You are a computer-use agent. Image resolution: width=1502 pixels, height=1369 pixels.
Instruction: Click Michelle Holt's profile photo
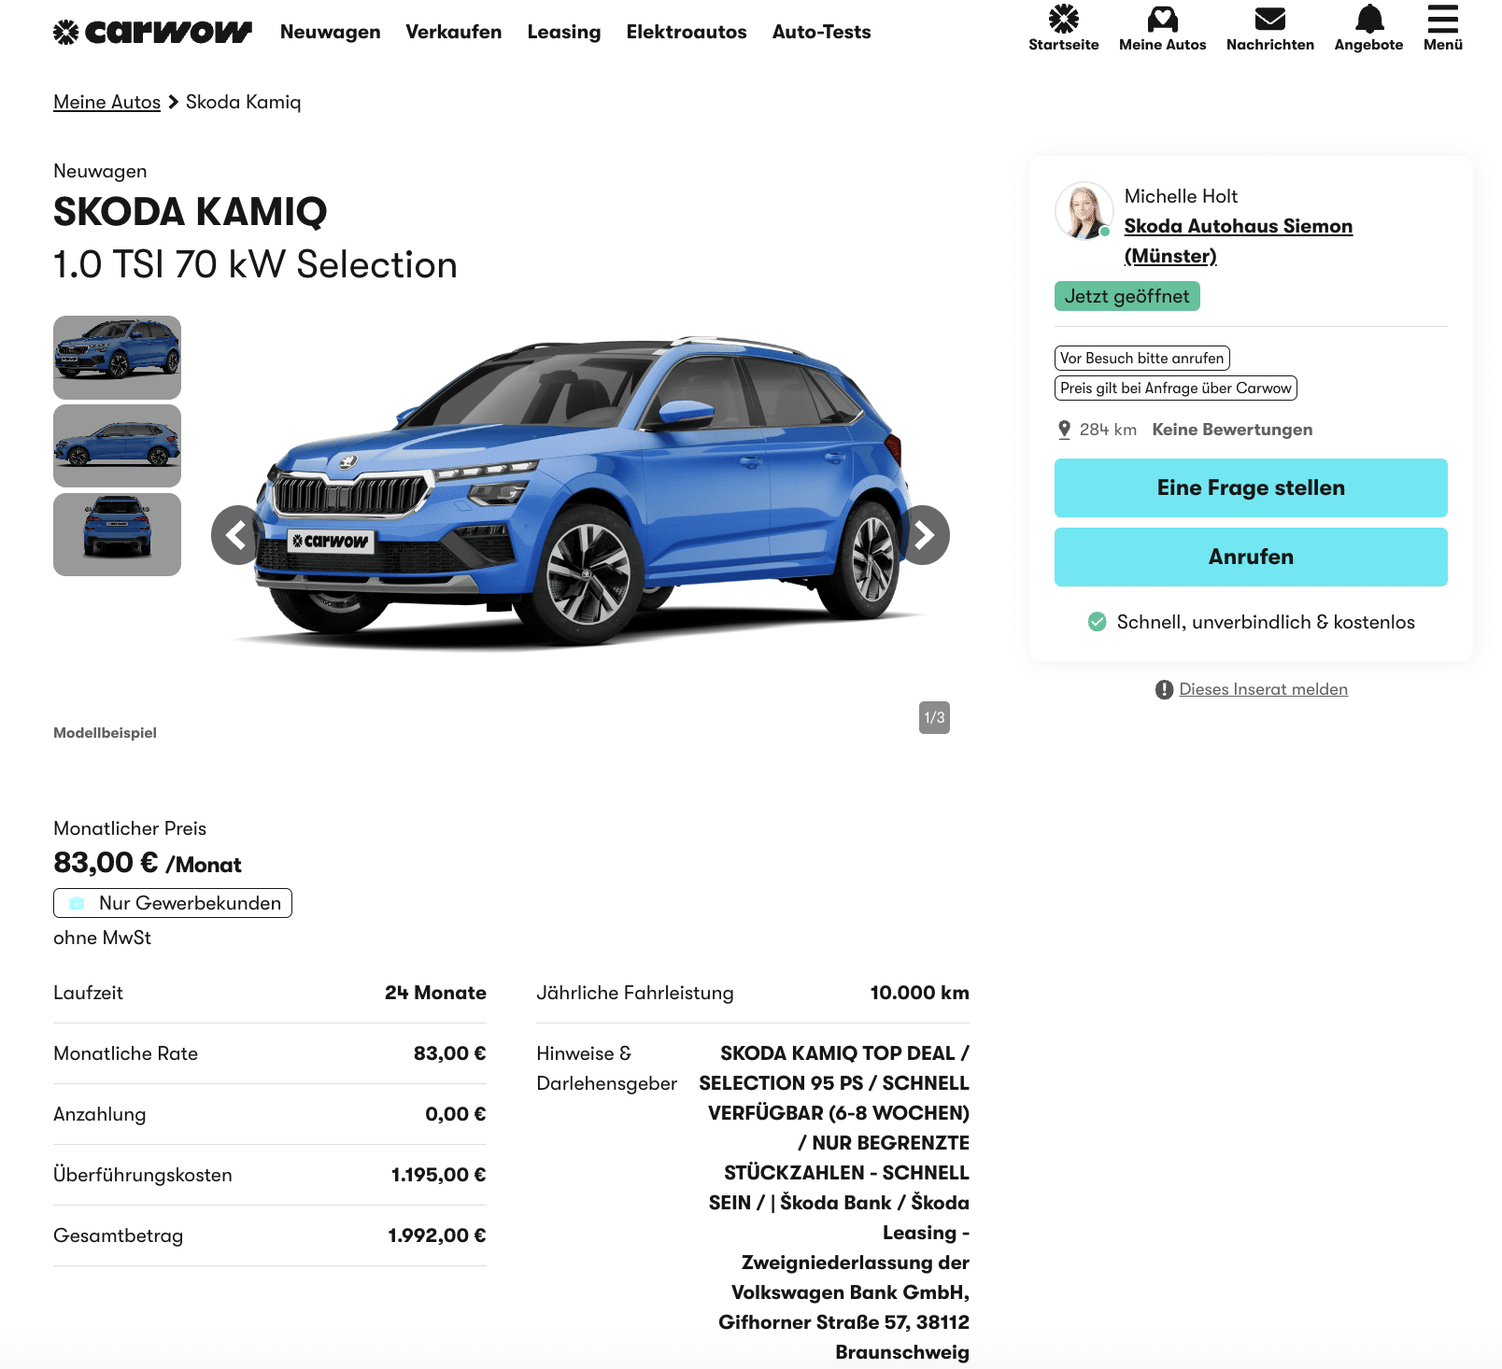[x=1084, y=211]
